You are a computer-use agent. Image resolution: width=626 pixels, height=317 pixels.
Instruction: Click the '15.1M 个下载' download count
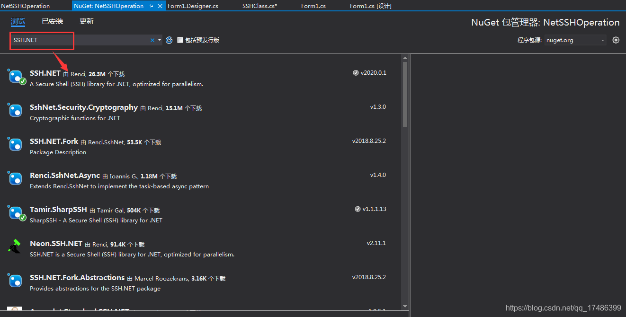[184, 108]
